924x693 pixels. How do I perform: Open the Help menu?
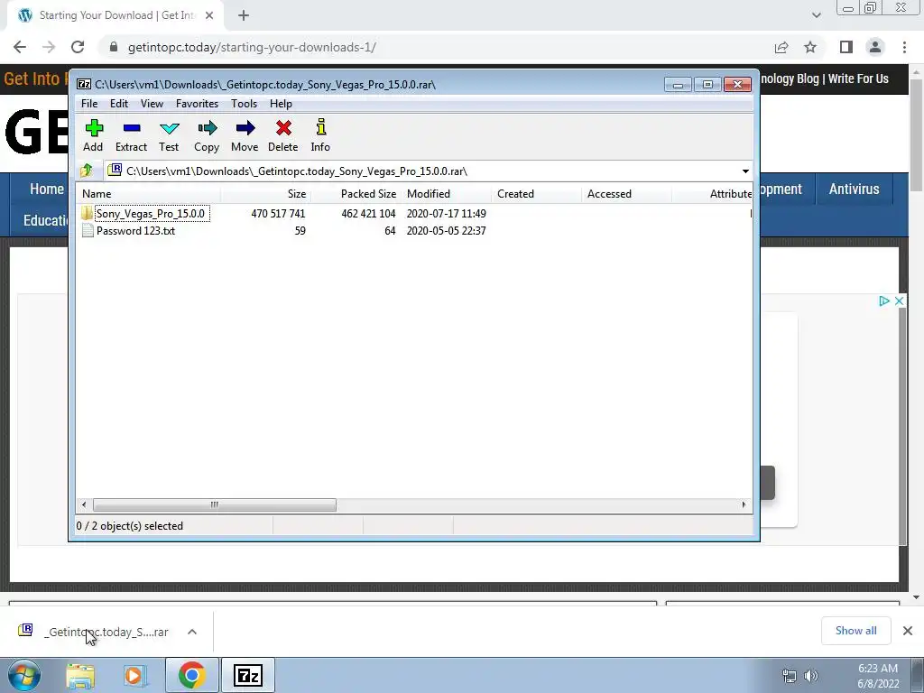tap(282, 104)
